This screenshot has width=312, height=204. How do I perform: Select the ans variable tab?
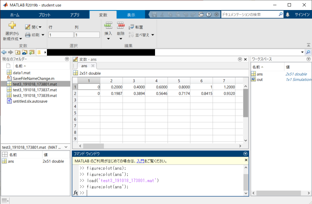pos(84,66)
